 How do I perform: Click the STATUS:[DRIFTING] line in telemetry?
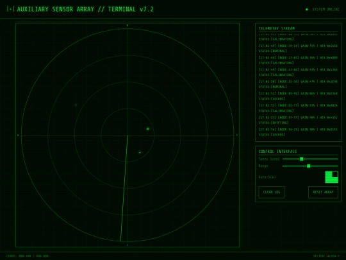(x=274, y=123)
